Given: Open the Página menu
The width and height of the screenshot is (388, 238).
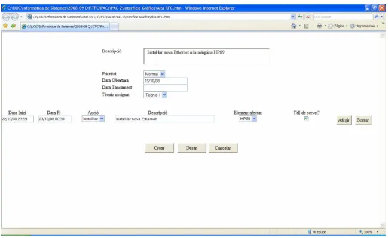Looking at the screenshot, I should (x=338, y=26).
